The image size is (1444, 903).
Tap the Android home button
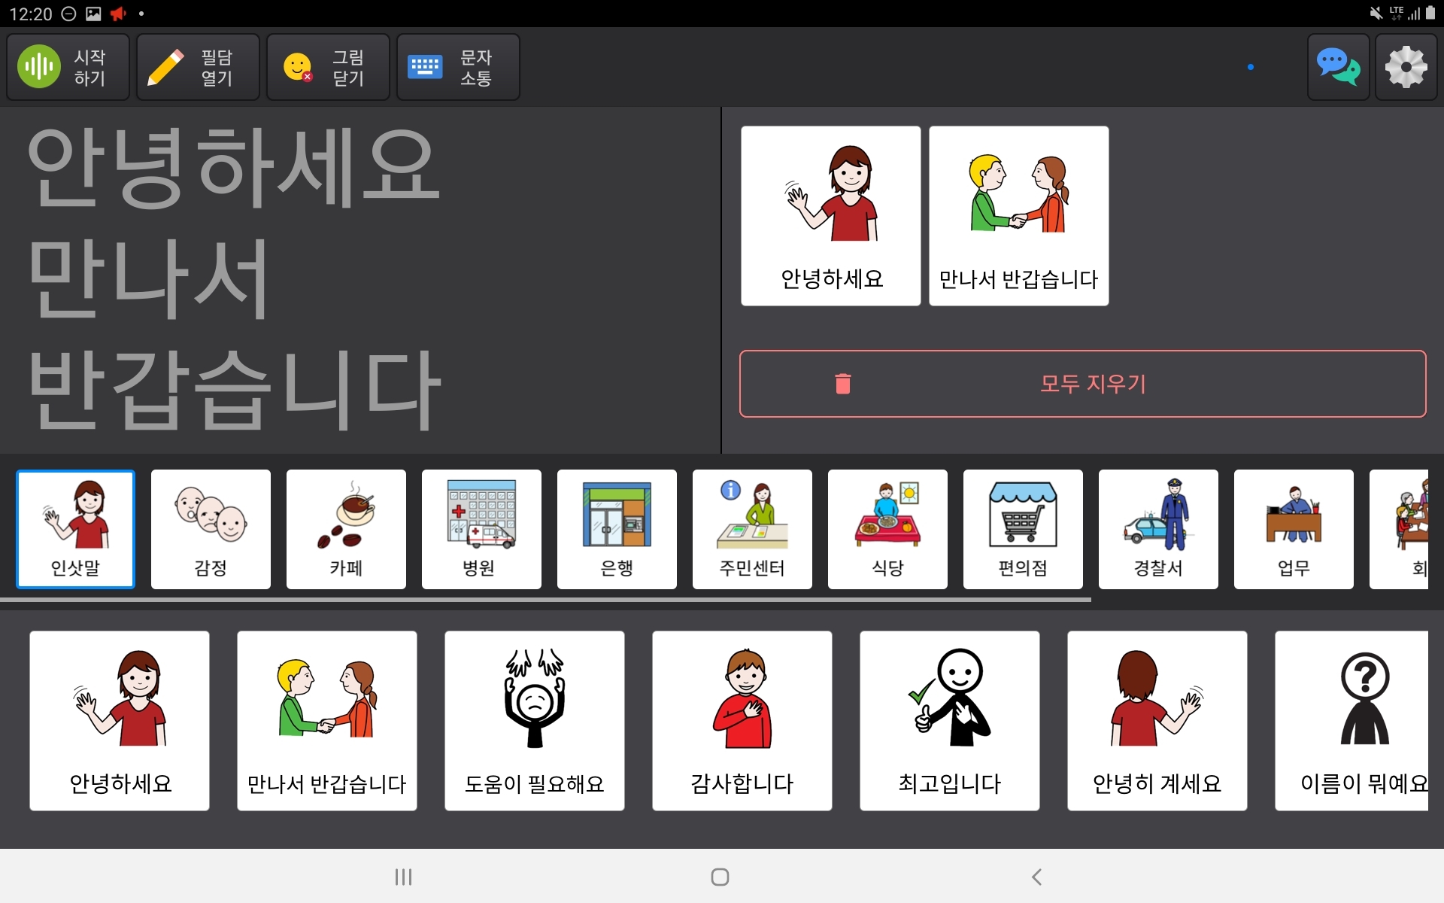pyautogui.click(x=720, y=877)
